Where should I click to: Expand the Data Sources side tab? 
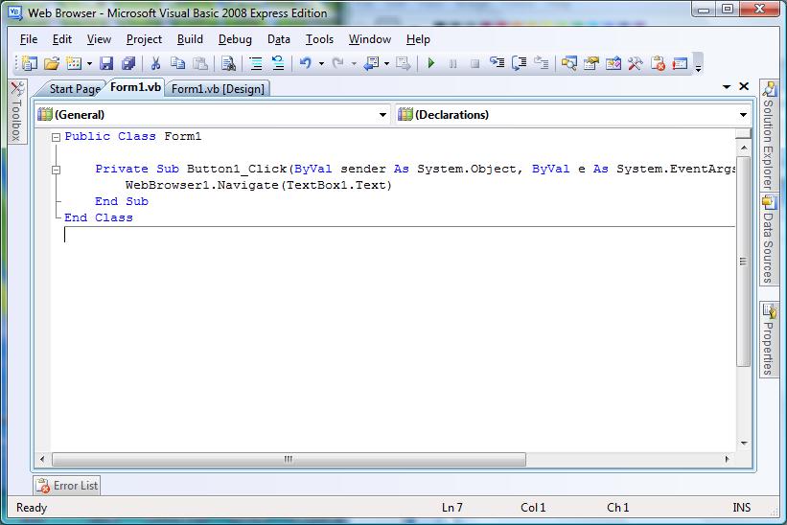(x=769, y=240)
